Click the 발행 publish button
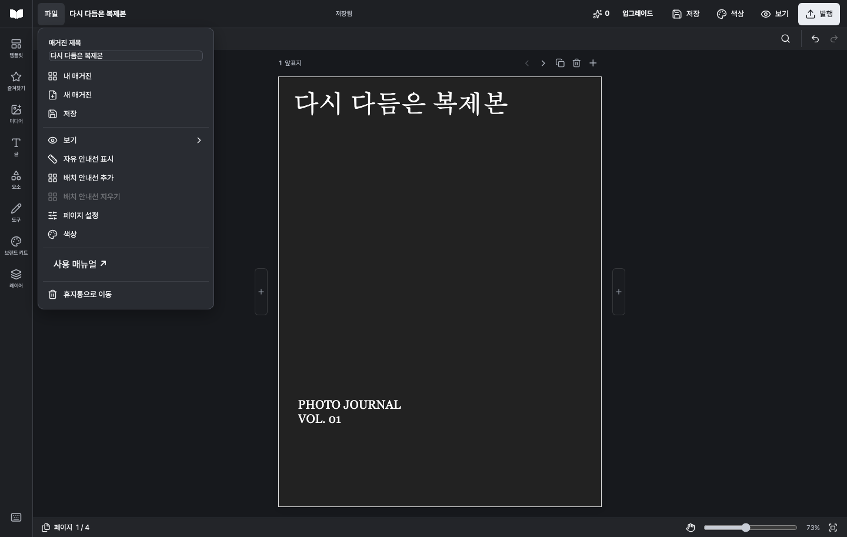Image resolution: width=847 pixels, height=537 pixels. [819, 14]
